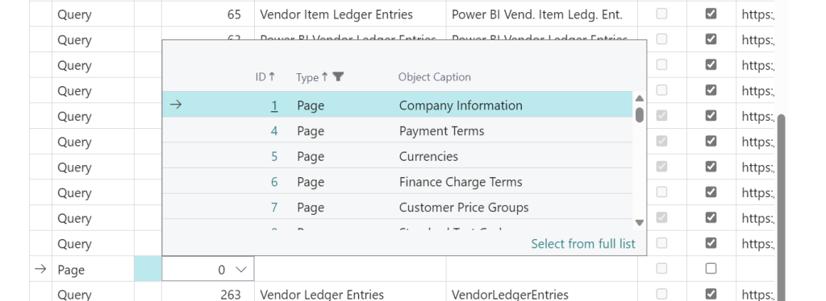Click Query type cell of Vendor Item Ledger Entries row
The width and height of the screenshot is (826, 301).
(94, 14)
